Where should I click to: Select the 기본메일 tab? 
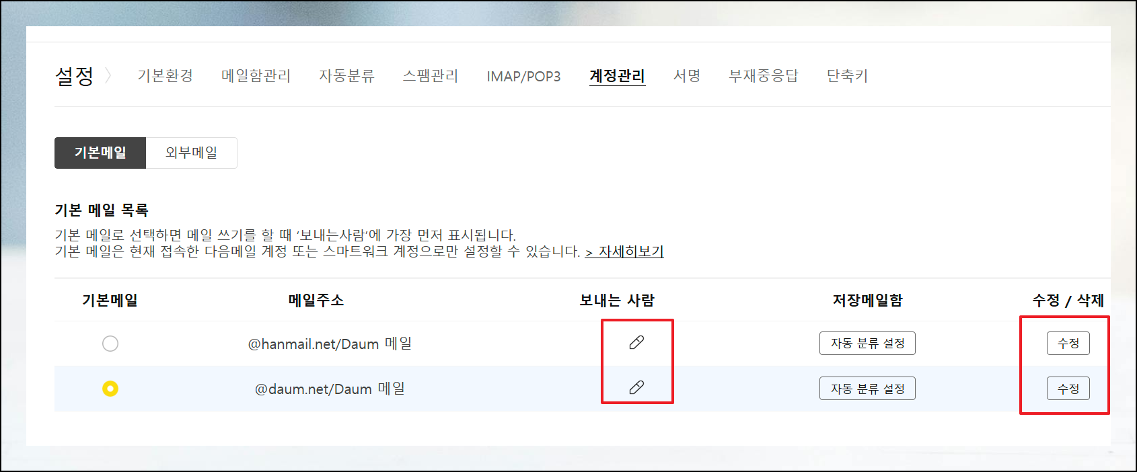pos(100,153)
